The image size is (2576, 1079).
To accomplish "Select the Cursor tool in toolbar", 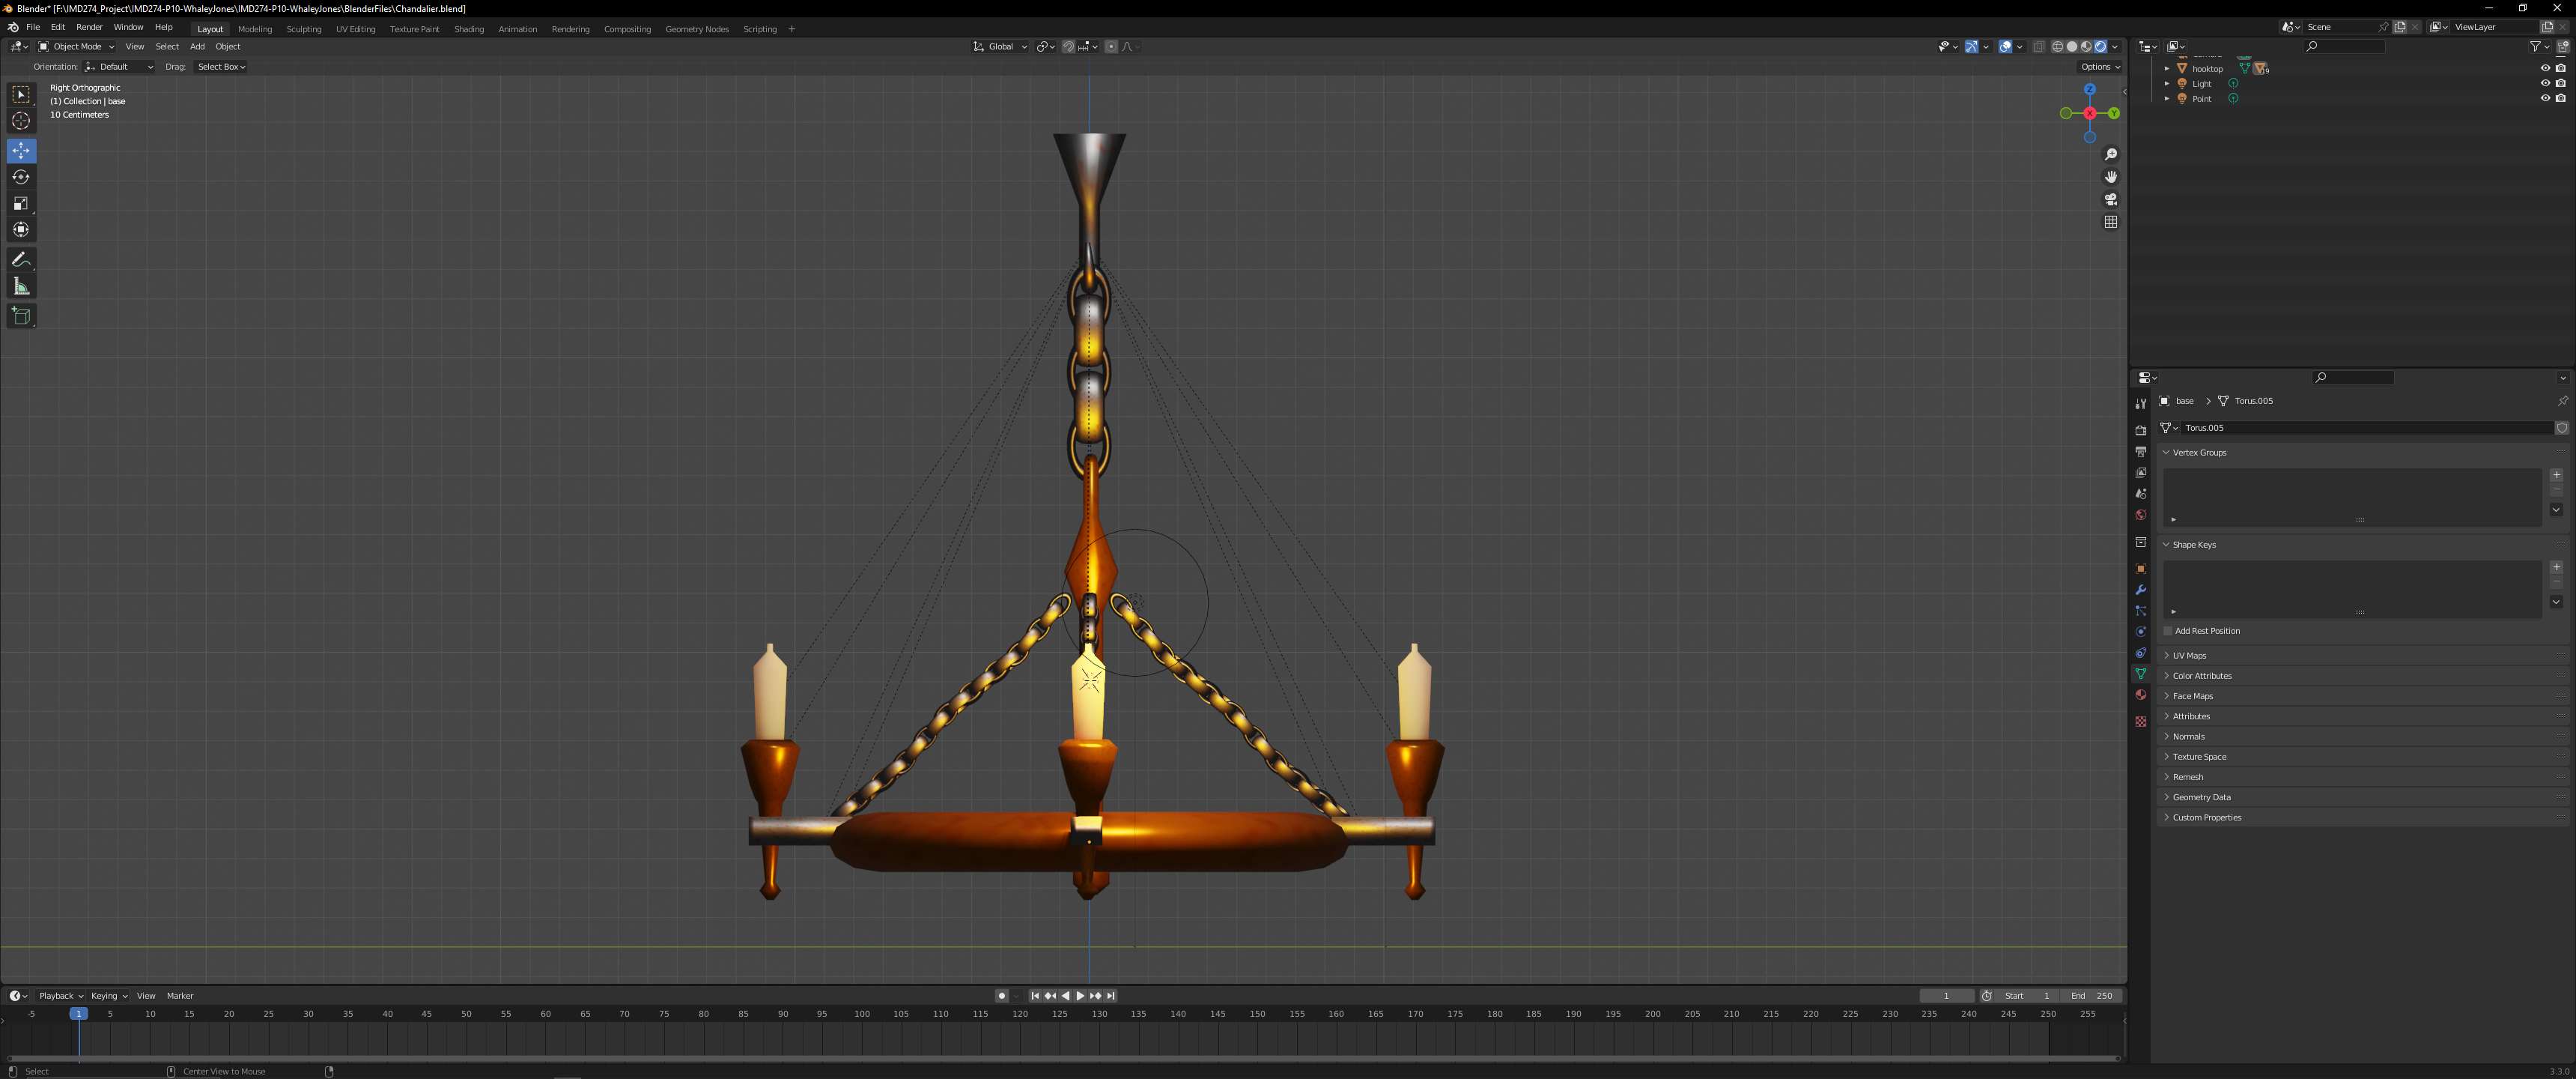I will (21, 121).
